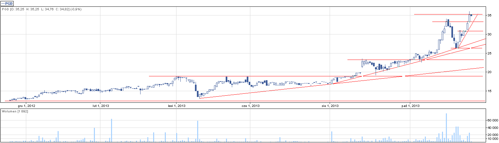
Task: Click the volume axis value 60 000
Action: pyautogui.click(x=493, y=120)
